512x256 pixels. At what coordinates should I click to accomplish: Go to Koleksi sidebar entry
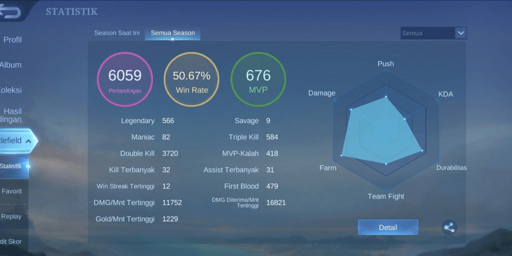tap(11, 90)
